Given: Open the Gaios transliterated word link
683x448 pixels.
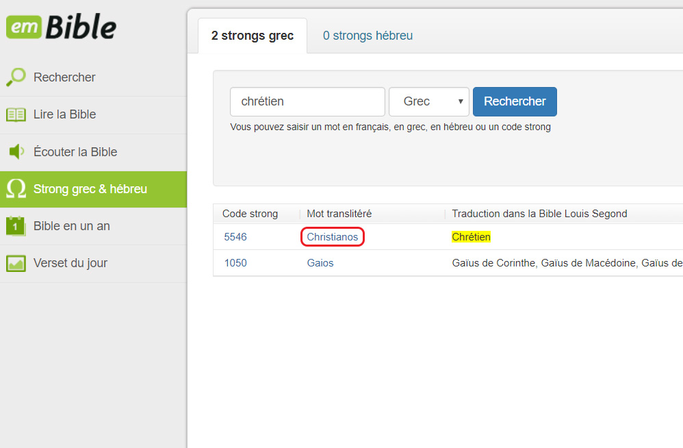Looking at the screenshot, I should (320, 263).
